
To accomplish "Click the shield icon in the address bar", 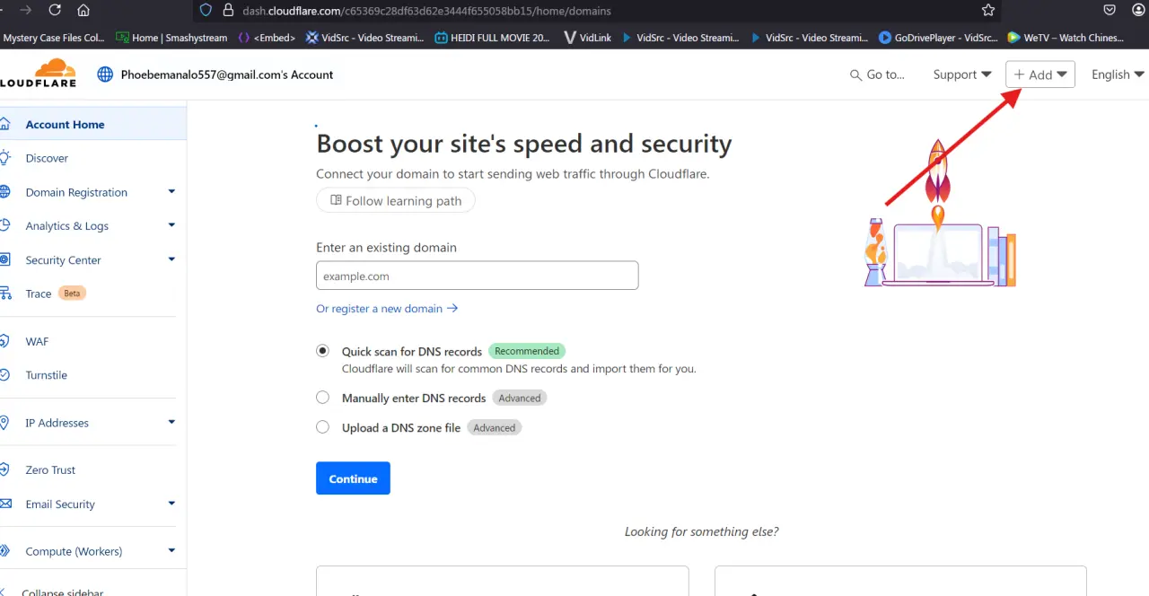I will tap(206, 11).
